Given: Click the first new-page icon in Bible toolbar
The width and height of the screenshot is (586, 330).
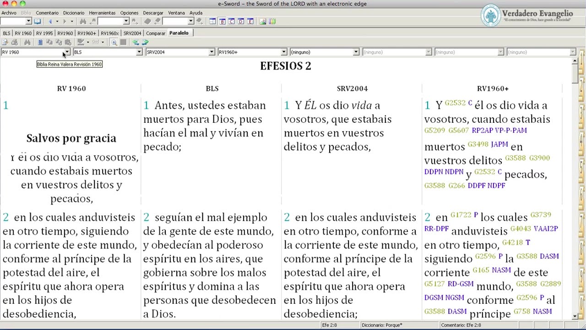Looking at the screenshot, I should pyautogui.click(x=5, y=42).
